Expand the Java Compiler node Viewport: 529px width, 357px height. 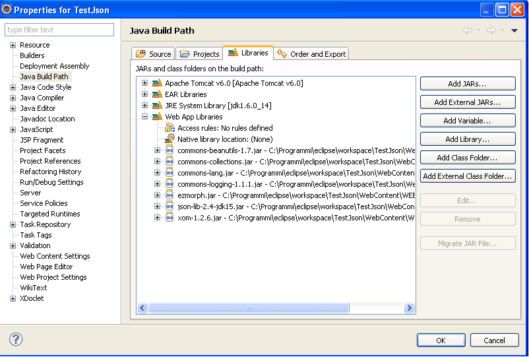tap(13, 98)
